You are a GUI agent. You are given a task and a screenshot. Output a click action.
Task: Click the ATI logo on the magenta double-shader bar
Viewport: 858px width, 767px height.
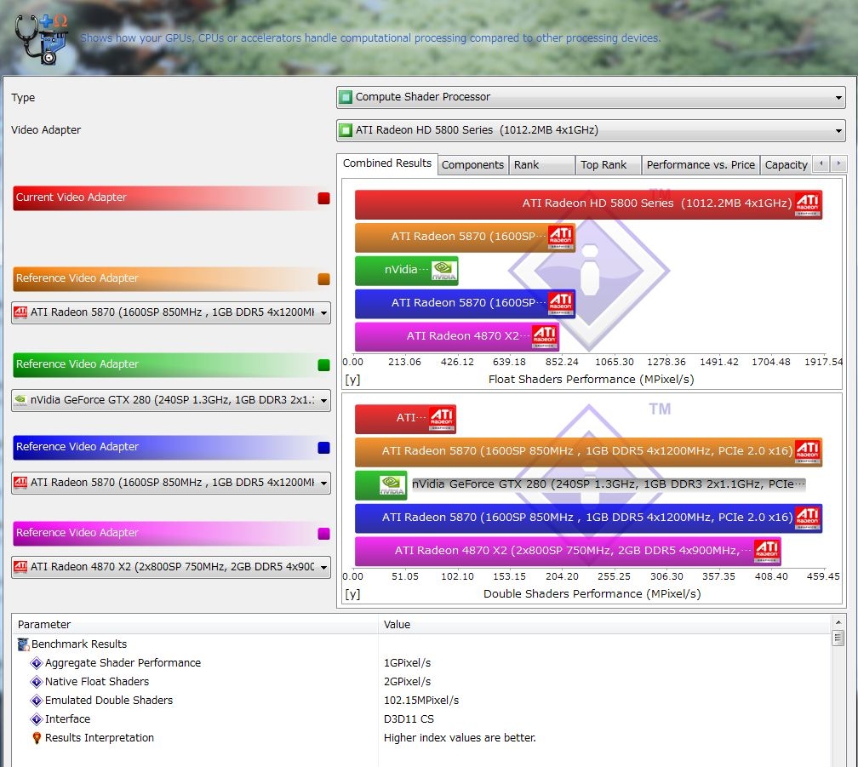pos(767,551)
